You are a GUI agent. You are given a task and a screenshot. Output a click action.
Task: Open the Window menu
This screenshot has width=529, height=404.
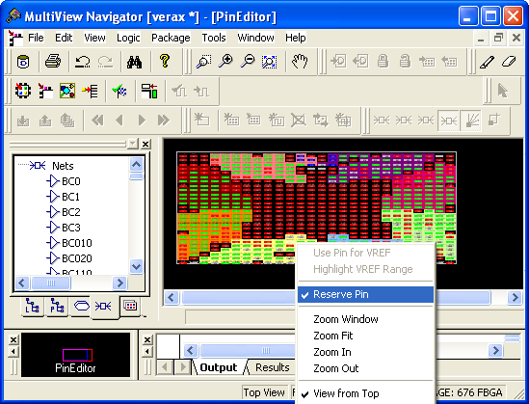click(x=255, y=38)
